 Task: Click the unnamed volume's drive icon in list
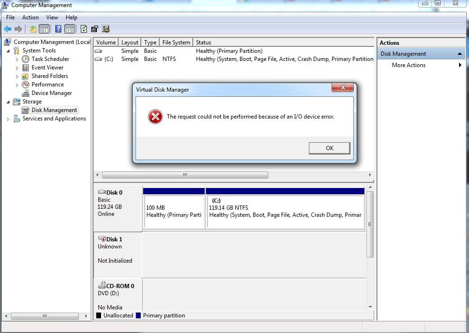tap(98, 51)
